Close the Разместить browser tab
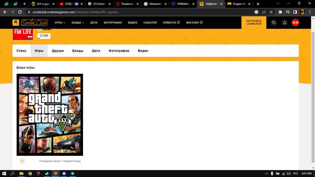This screenshot has width=315, height=177. coord(138,4)
